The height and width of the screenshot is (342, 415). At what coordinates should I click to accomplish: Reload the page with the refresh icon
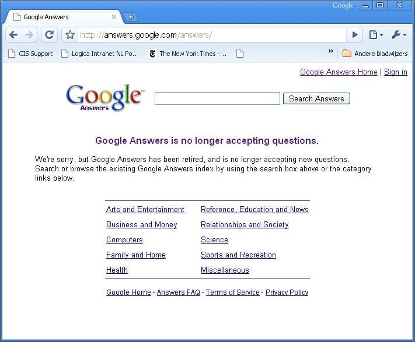[x=49, y=34]
